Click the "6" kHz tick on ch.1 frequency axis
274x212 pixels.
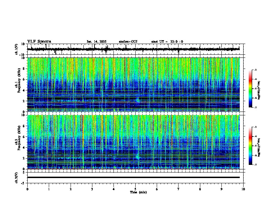pyautogui.click(x=24, y=80)
